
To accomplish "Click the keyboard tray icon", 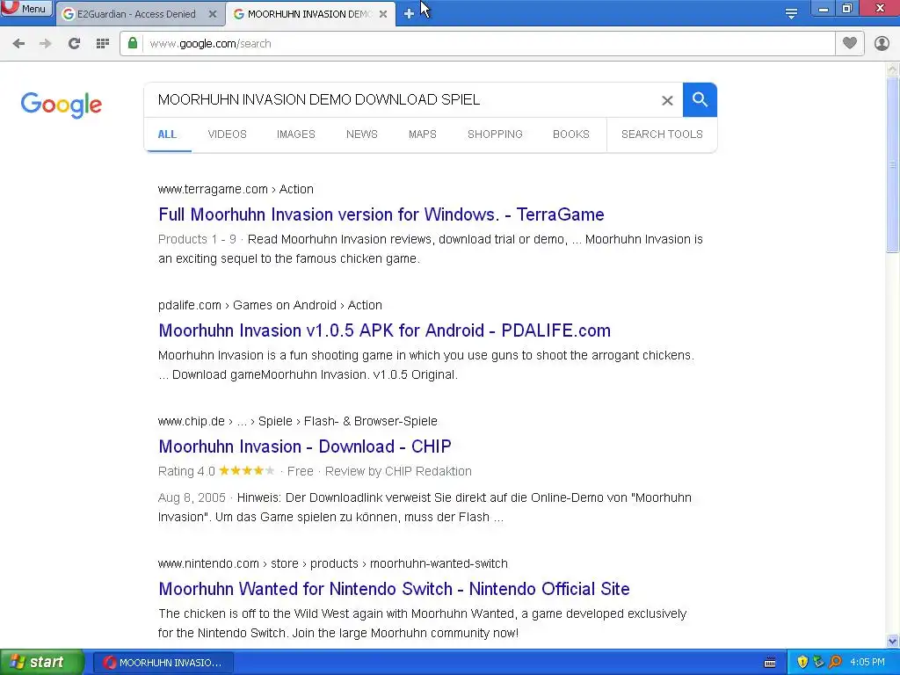I will pyautogui.click(x=770, y=663).
